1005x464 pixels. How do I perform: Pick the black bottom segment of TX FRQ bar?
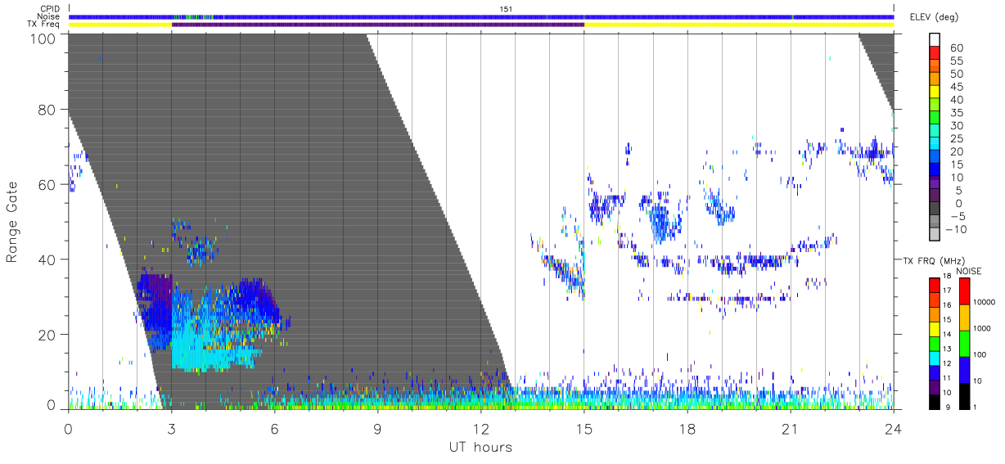[935, 401]
